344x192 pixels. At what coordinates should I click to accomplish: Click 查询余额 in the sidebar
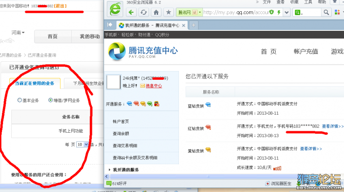pyautogui.click(x=121, y=134)
